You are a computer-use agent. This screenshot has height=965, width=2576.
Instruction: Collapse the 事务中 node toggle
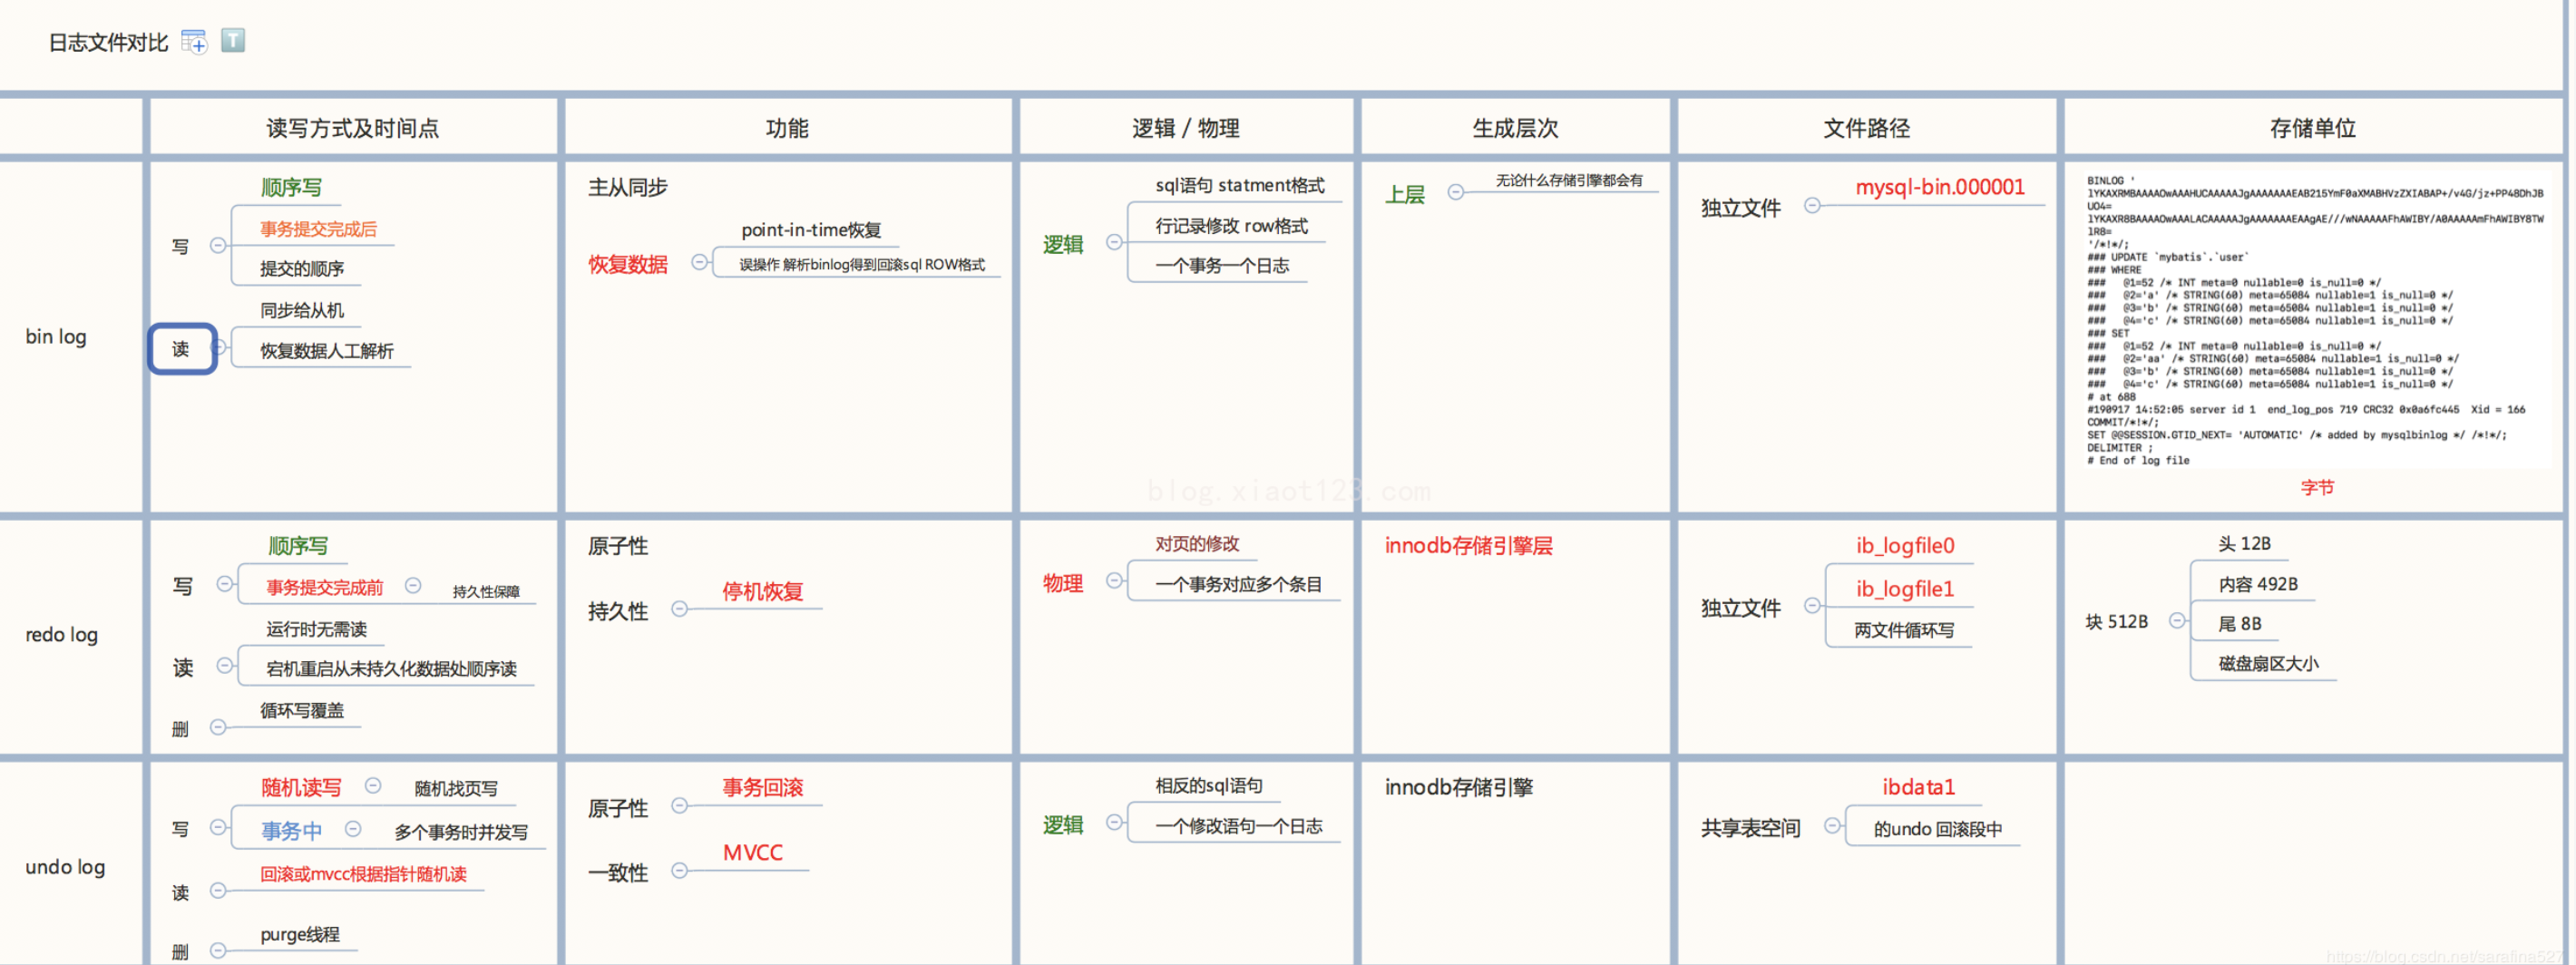[x=353, y=829]
